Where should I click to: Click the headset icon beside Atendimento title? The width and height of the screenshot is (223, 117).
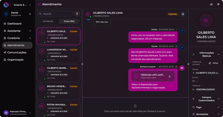coord(39,4)
